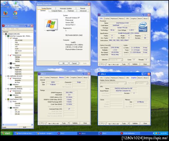Screen dimensions: 169x141
Task: Click the ASUSTeK motherboard icon in HWMonitor tree
Action: coord(8,36)
